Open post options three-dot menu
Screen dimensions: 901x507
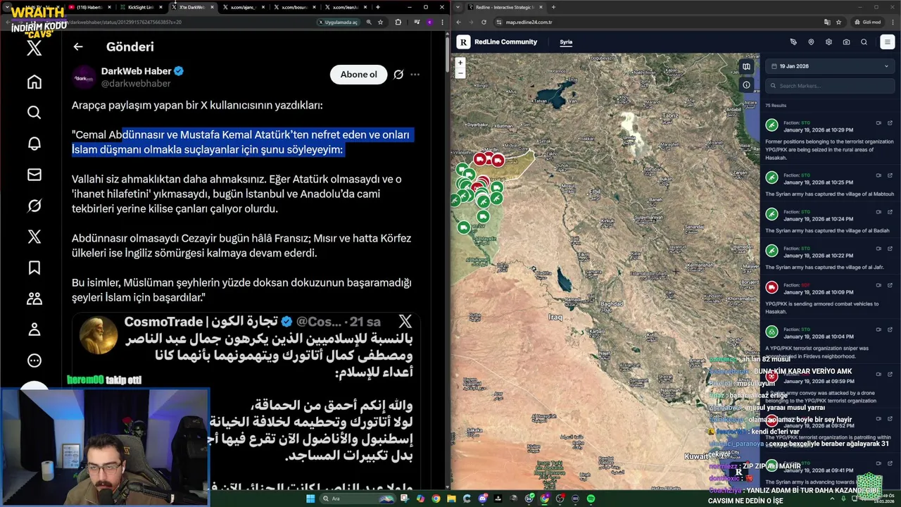(415, 75)
